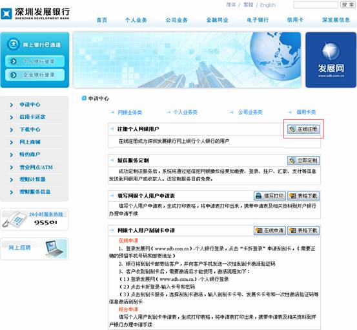Viewport: 357px width, 330px height.
Task: Click the 发展网 globe logo banner
Action: click(x=331, y=60)
